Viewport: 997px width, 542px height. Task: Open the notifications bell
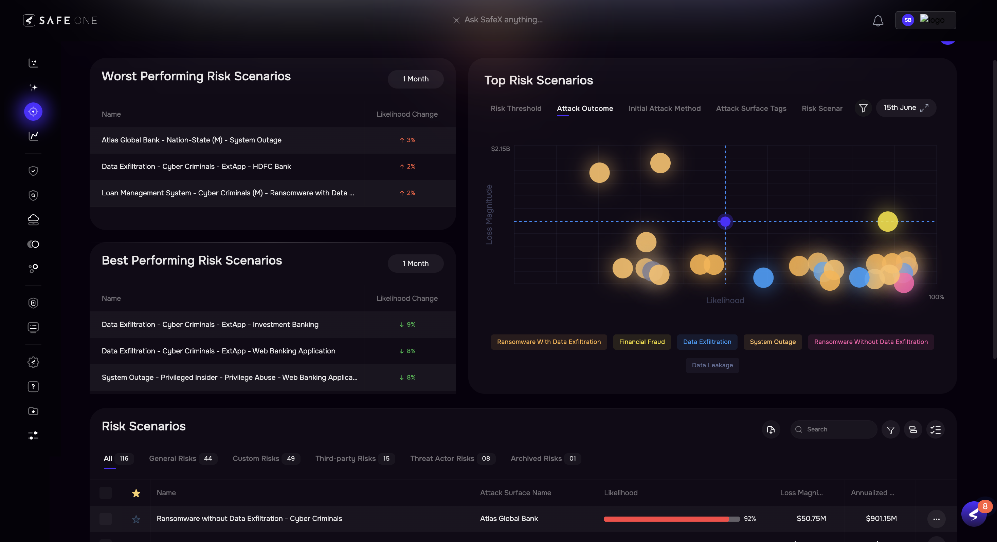[878, 20]
